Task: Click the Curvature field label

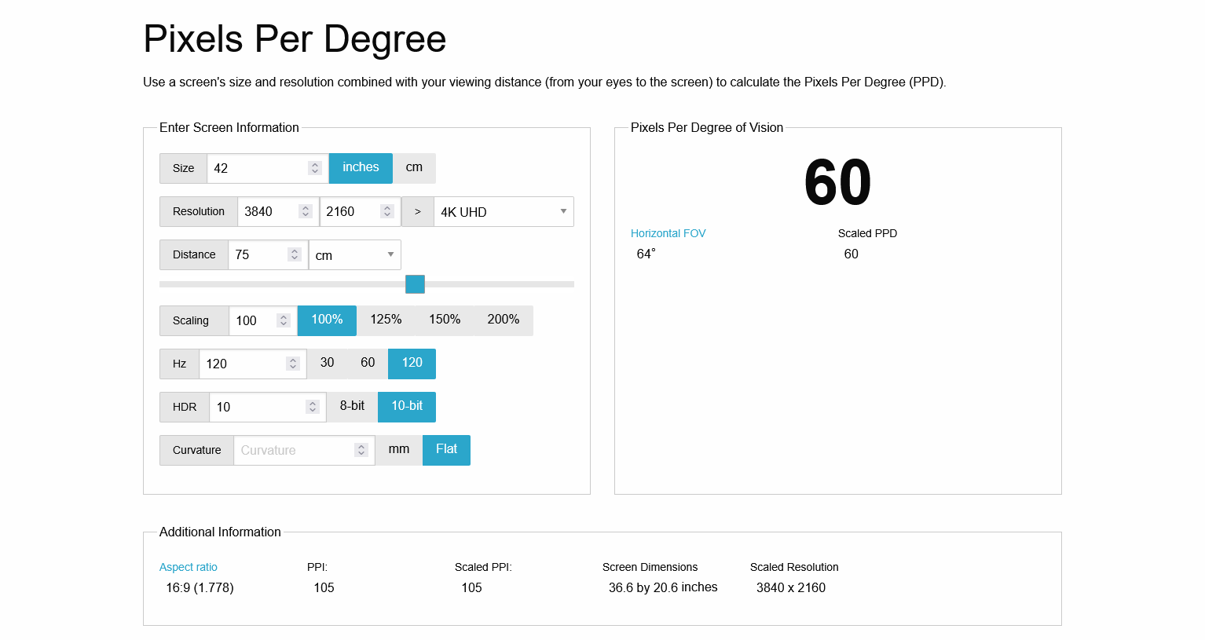Action: coord(196,450)
